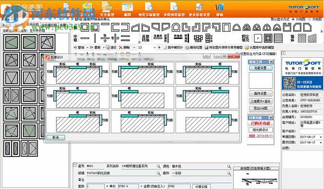Switch to the 中梃 tab

pos(63,25)
